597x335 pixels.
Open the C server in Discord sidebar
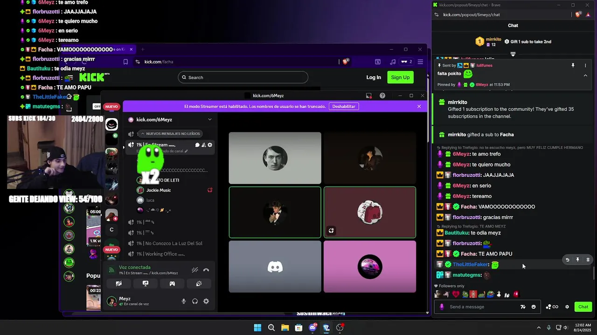[111, 229]
